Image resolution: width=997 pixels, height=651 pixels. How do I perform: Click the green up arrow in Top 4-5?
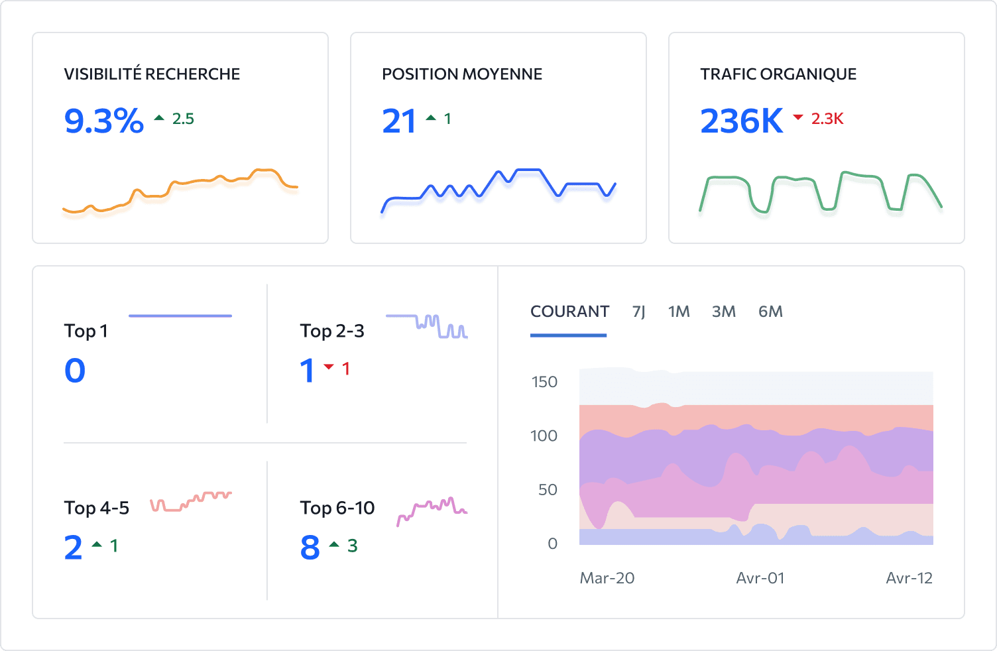click(x=97, y=544)
